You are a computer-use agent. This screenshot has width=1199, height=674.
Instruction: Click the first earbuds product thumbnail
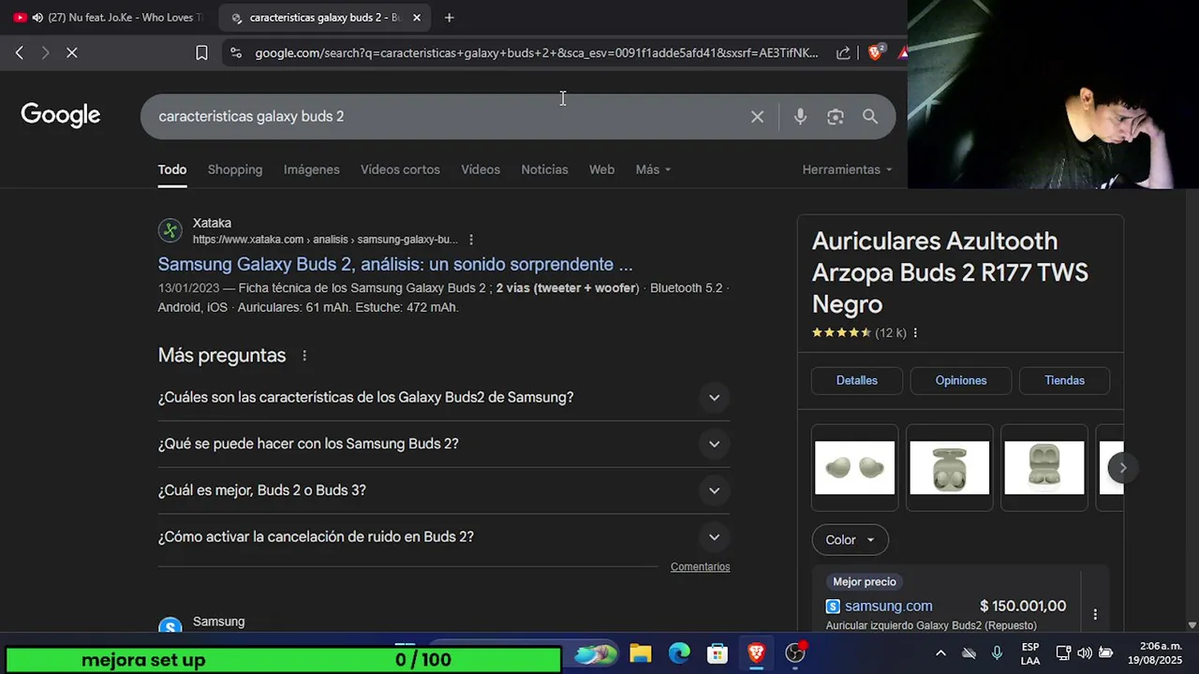[854, 468]
